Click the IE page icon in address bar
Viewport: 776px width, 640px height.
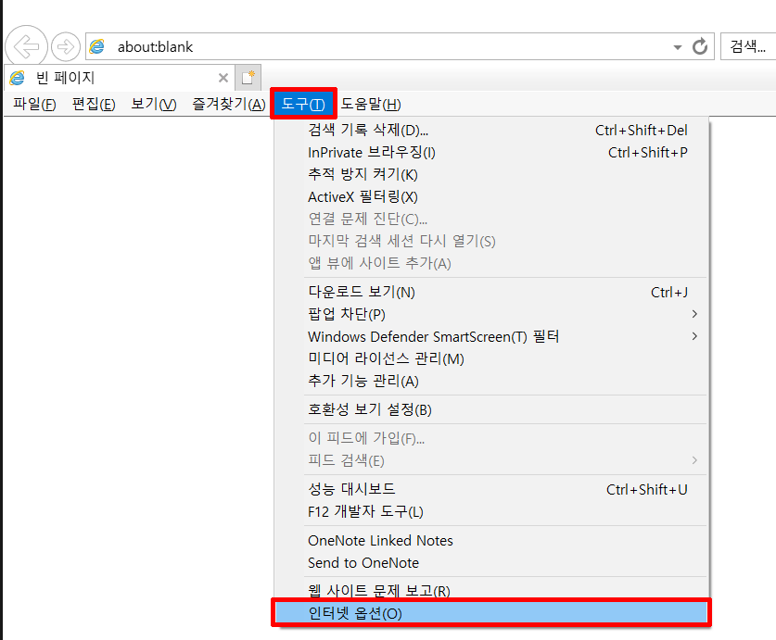[97, 46]
